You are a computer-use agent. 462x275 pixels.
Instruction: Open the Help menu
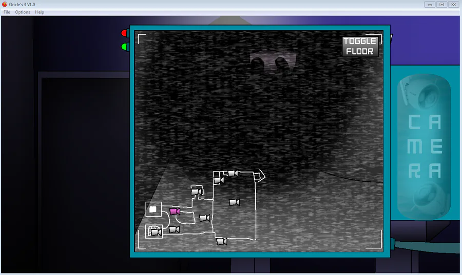(x=40, y=12)
